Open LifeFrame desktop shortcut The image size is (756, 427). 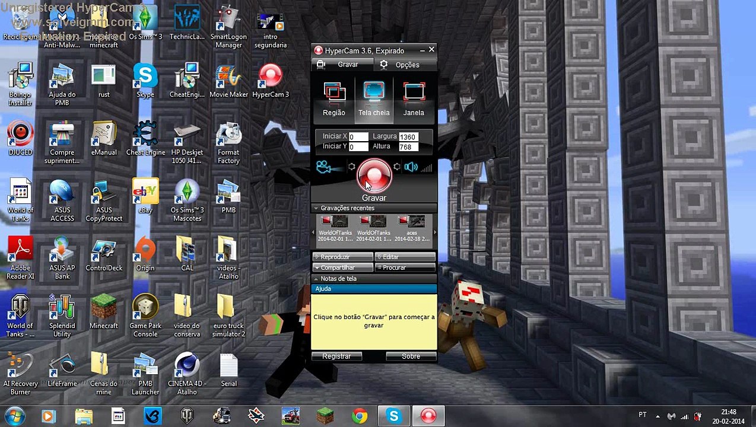[x=62, y=370]
